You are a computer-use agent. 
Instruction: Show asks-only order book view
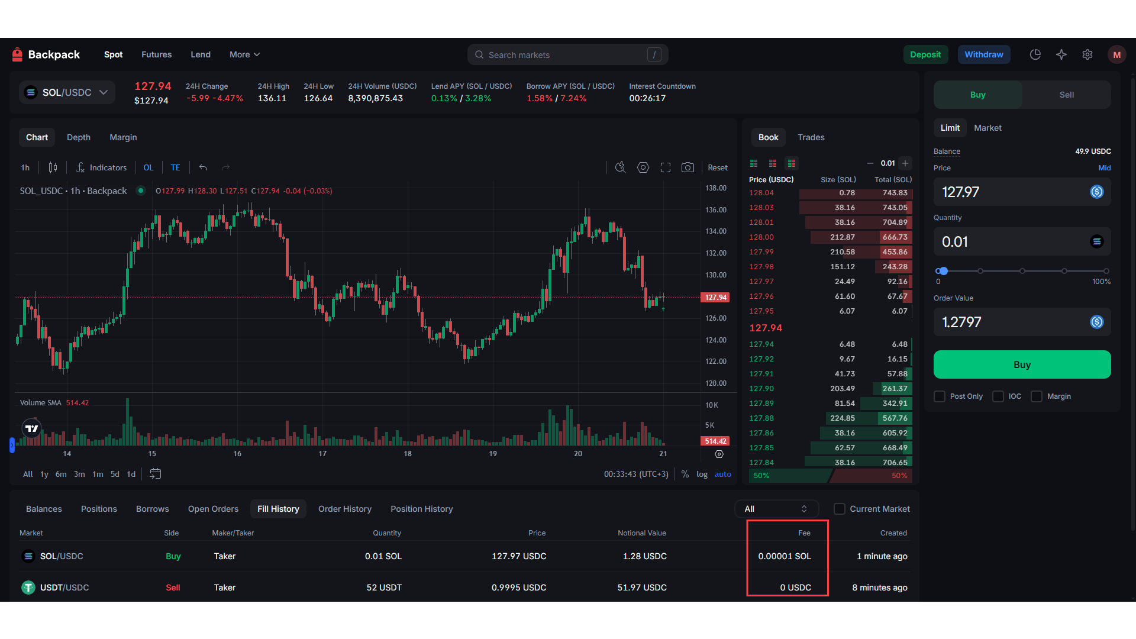point(773,163)
